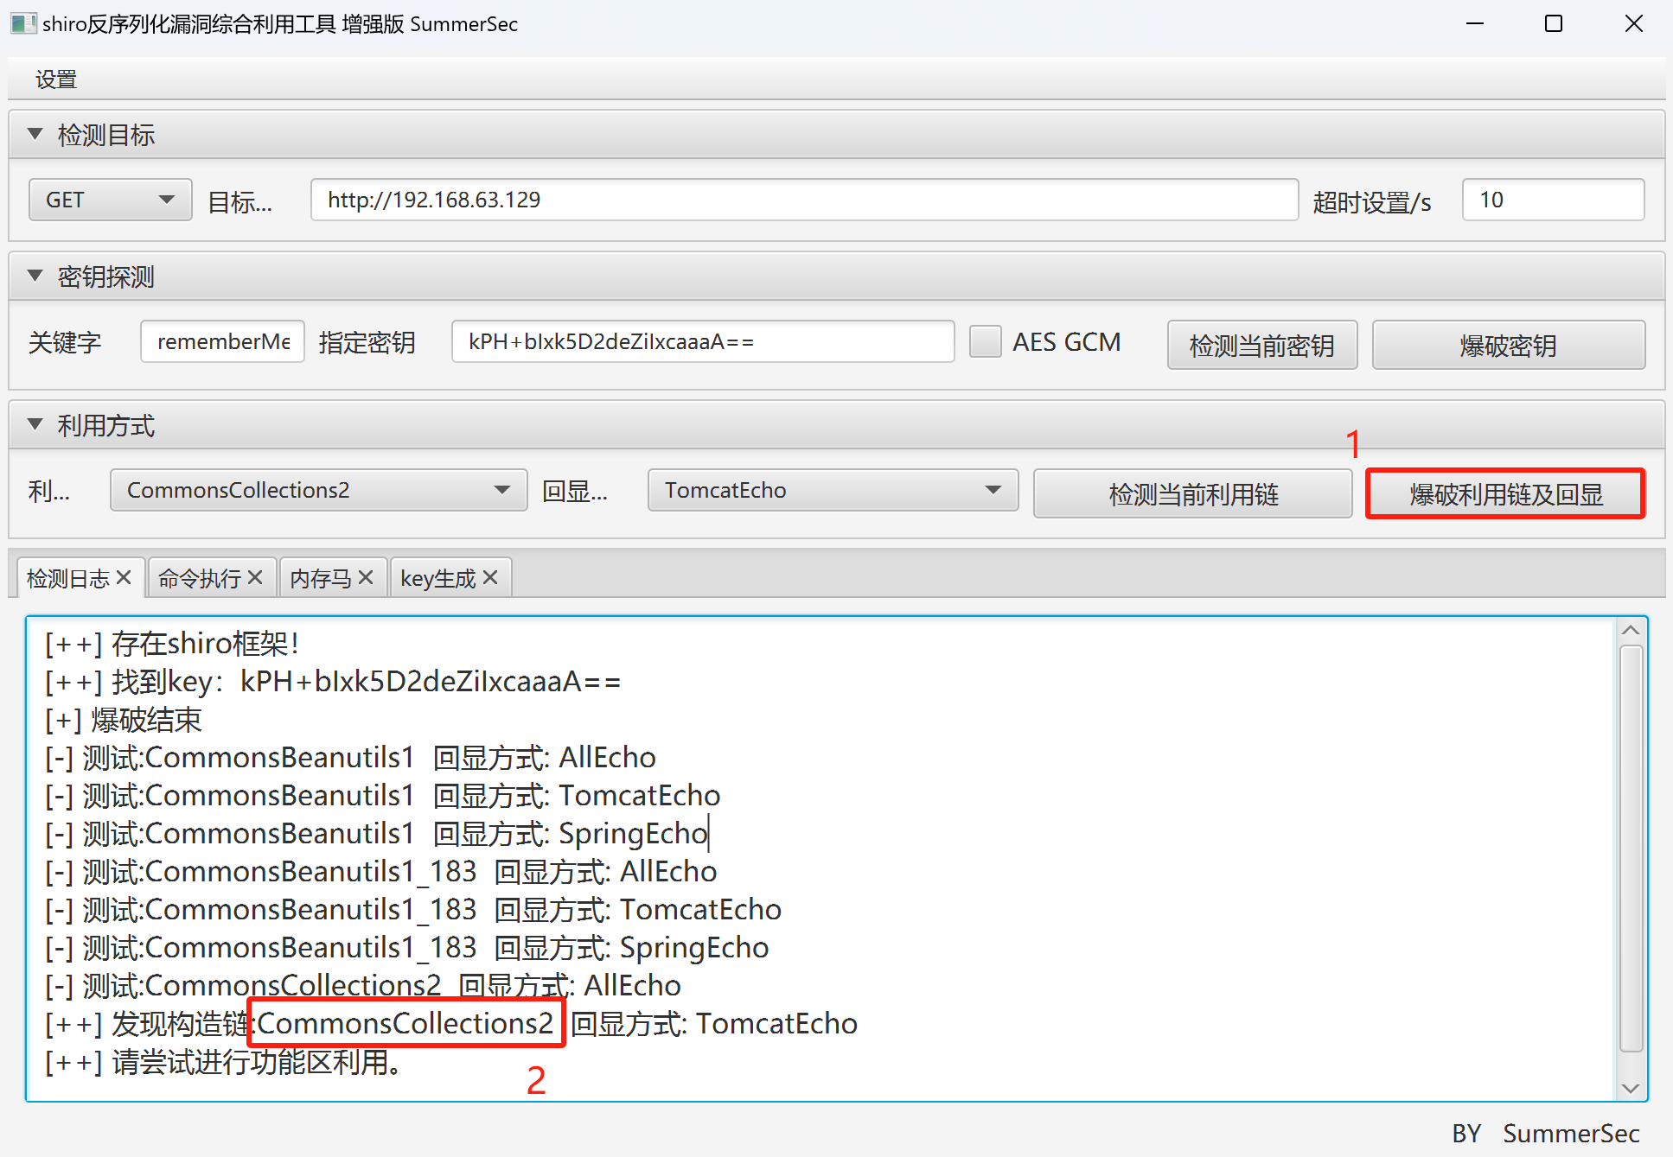Open the GET request method dropdown
The width and height of the screenshot is (1673, 1157).
[x=110, y=200]
